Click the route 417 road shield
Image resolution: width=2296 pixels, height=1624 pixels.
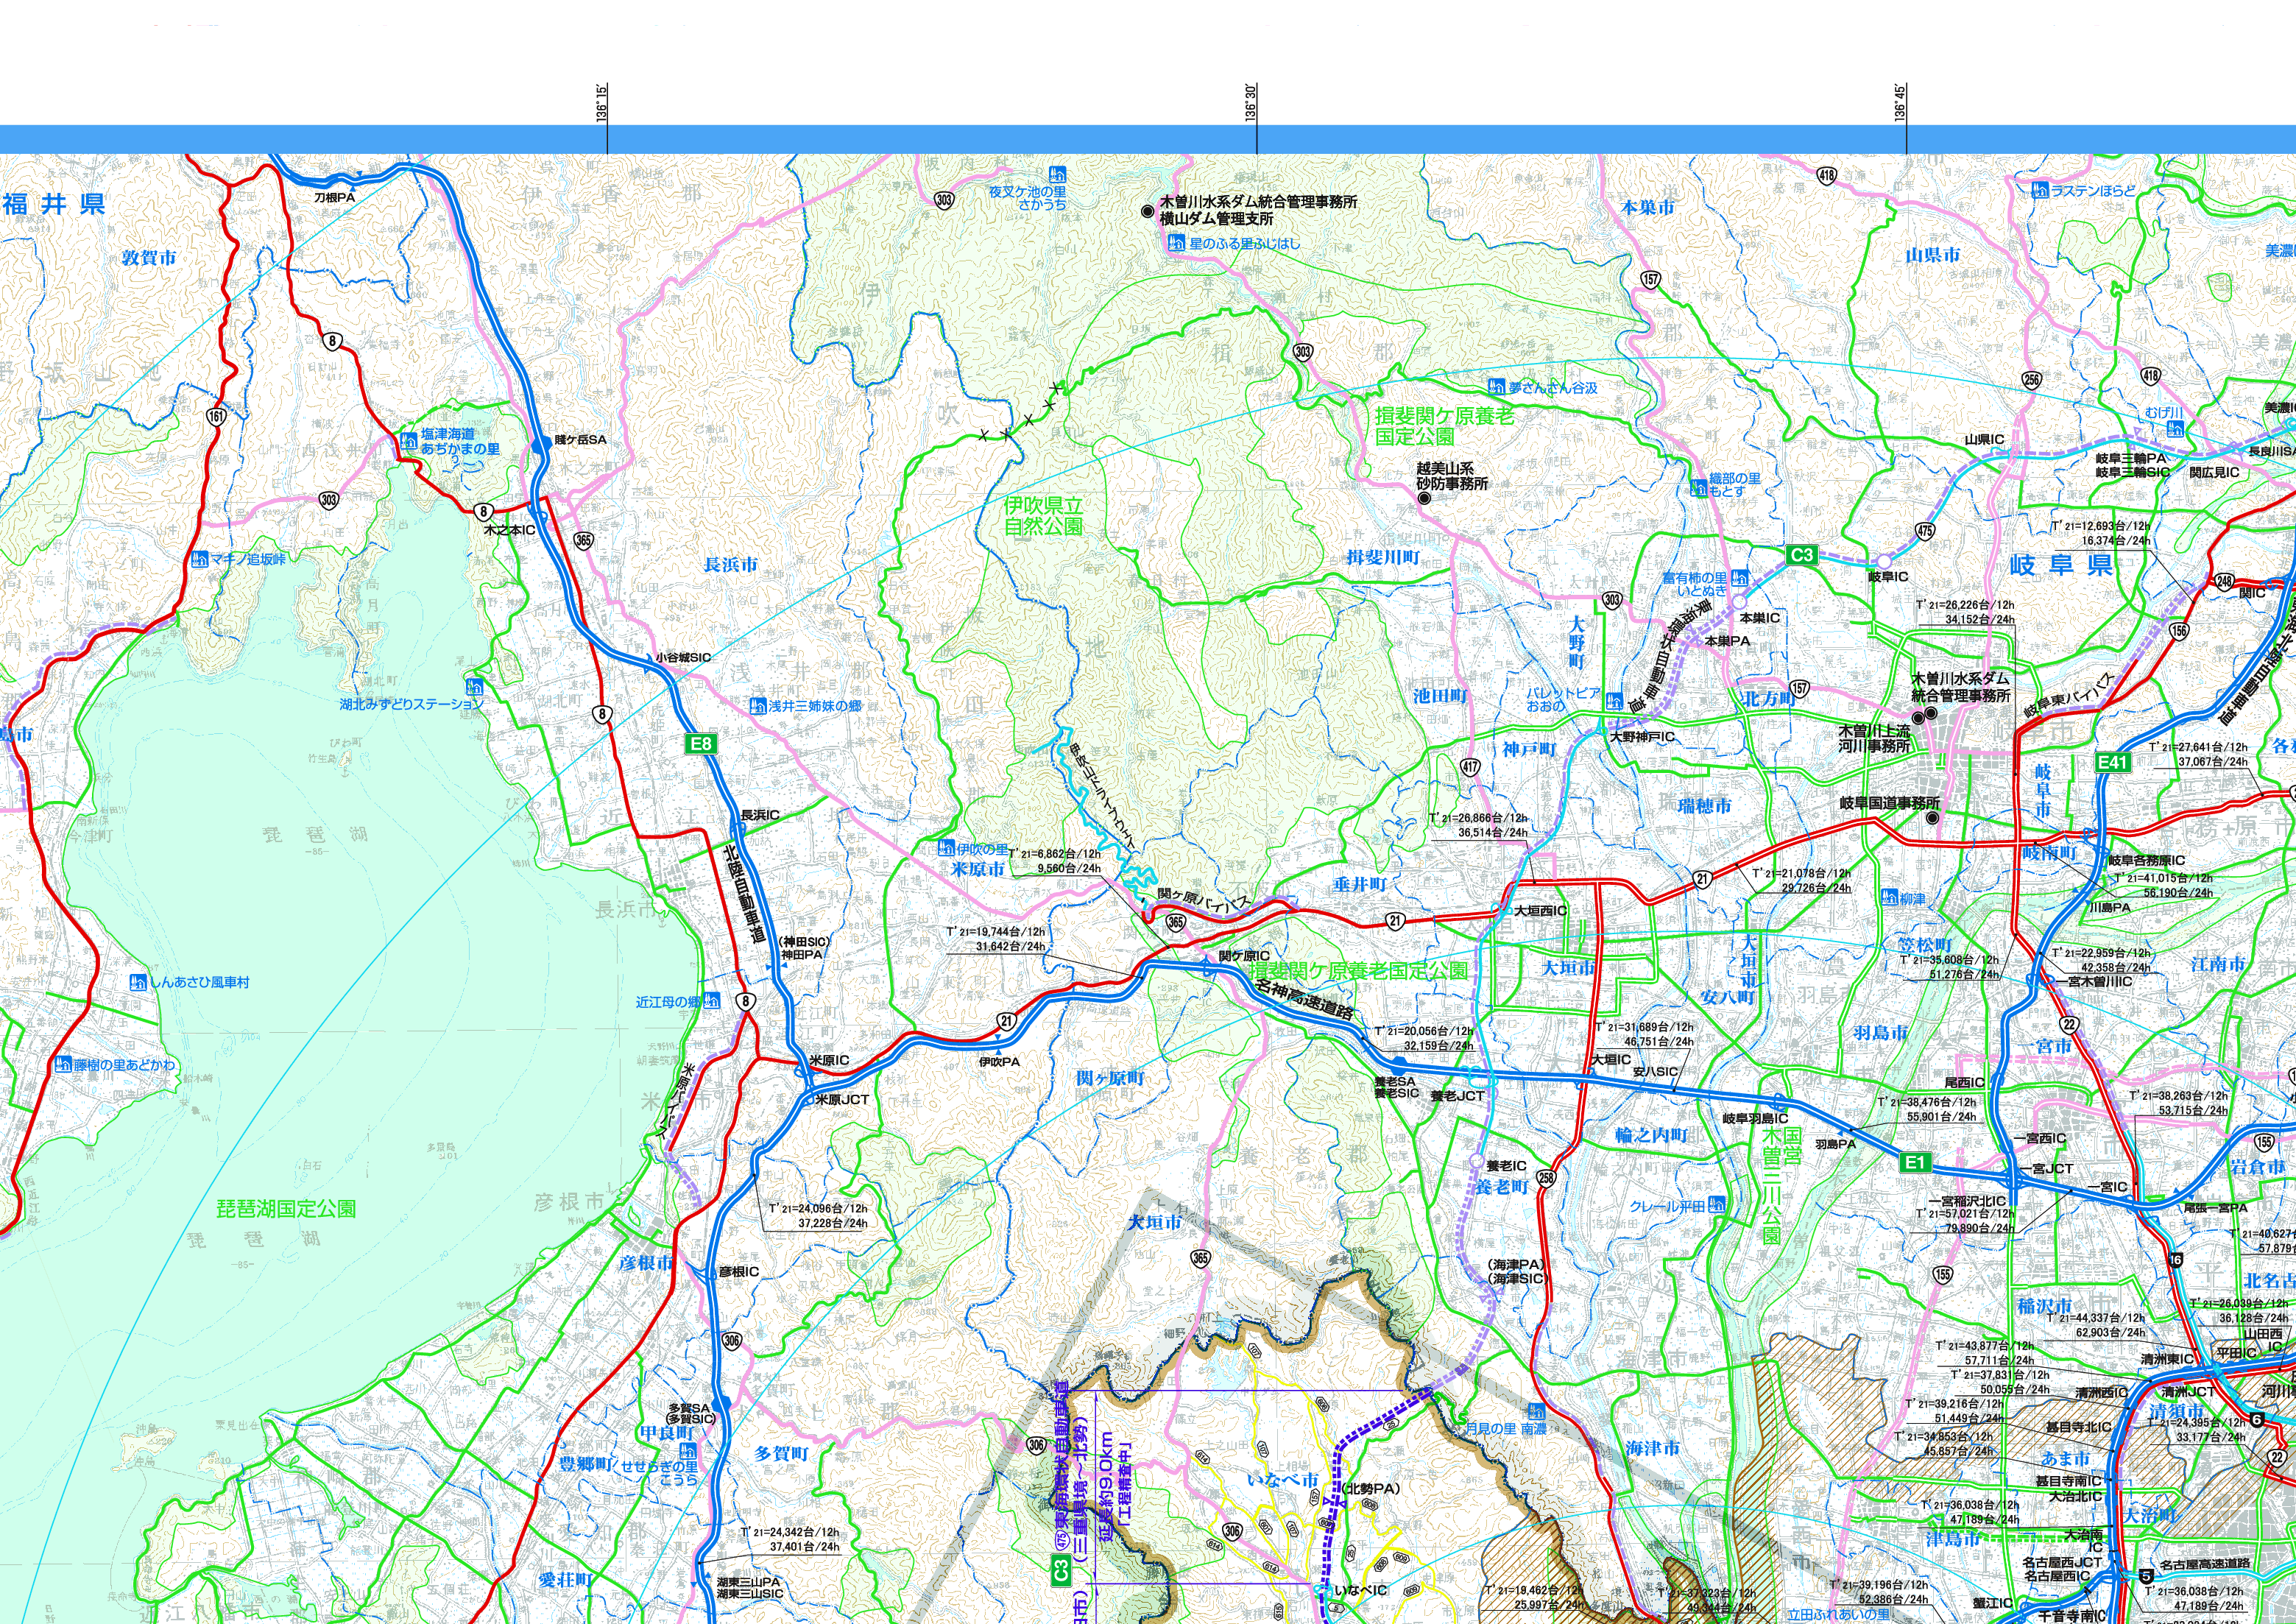(x=1470, y=767)
